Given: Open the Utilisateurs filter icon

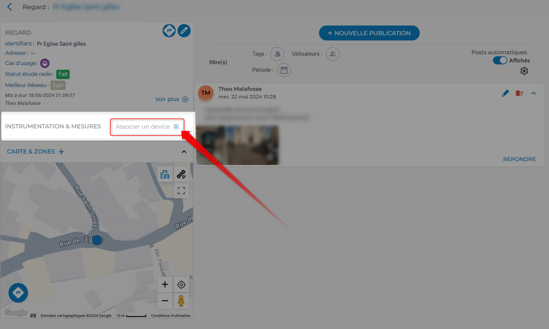Looking at the screenshot, I should click(x=332, y=54).
